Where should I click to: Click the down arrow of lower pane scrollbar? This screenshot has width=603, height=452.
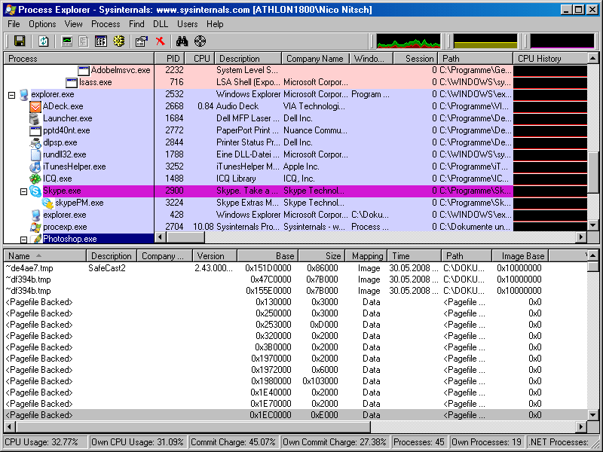point(593,415)
